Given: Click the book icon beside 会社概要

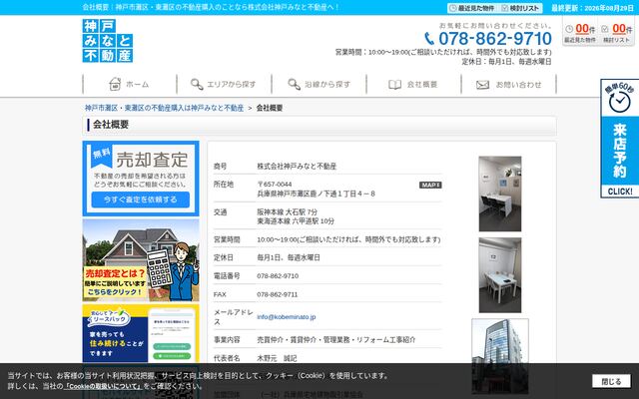Looking at the screenshot, I should (x=394, y=84).
